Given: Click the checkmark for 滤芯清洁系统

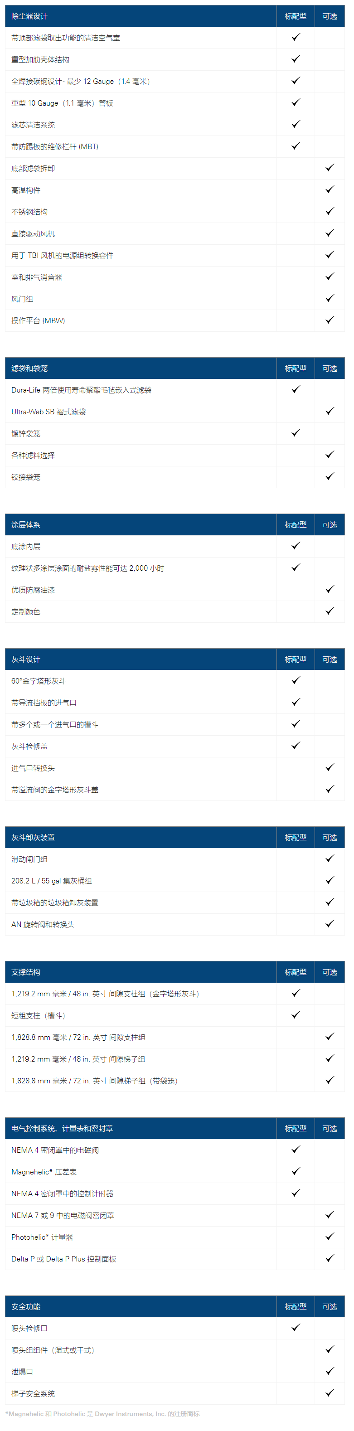Looking at the screenshot, I should 296,124.
